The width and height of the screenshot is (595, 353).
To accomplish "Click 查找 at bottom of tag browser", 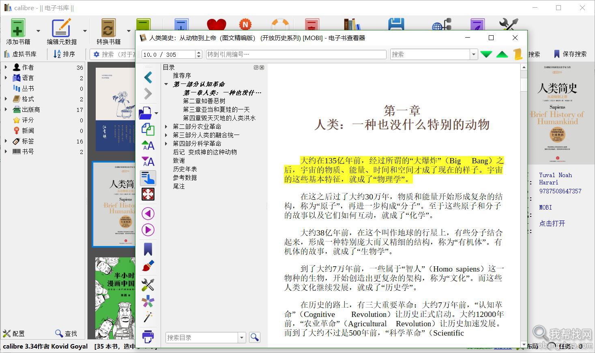I will [66, 334].
